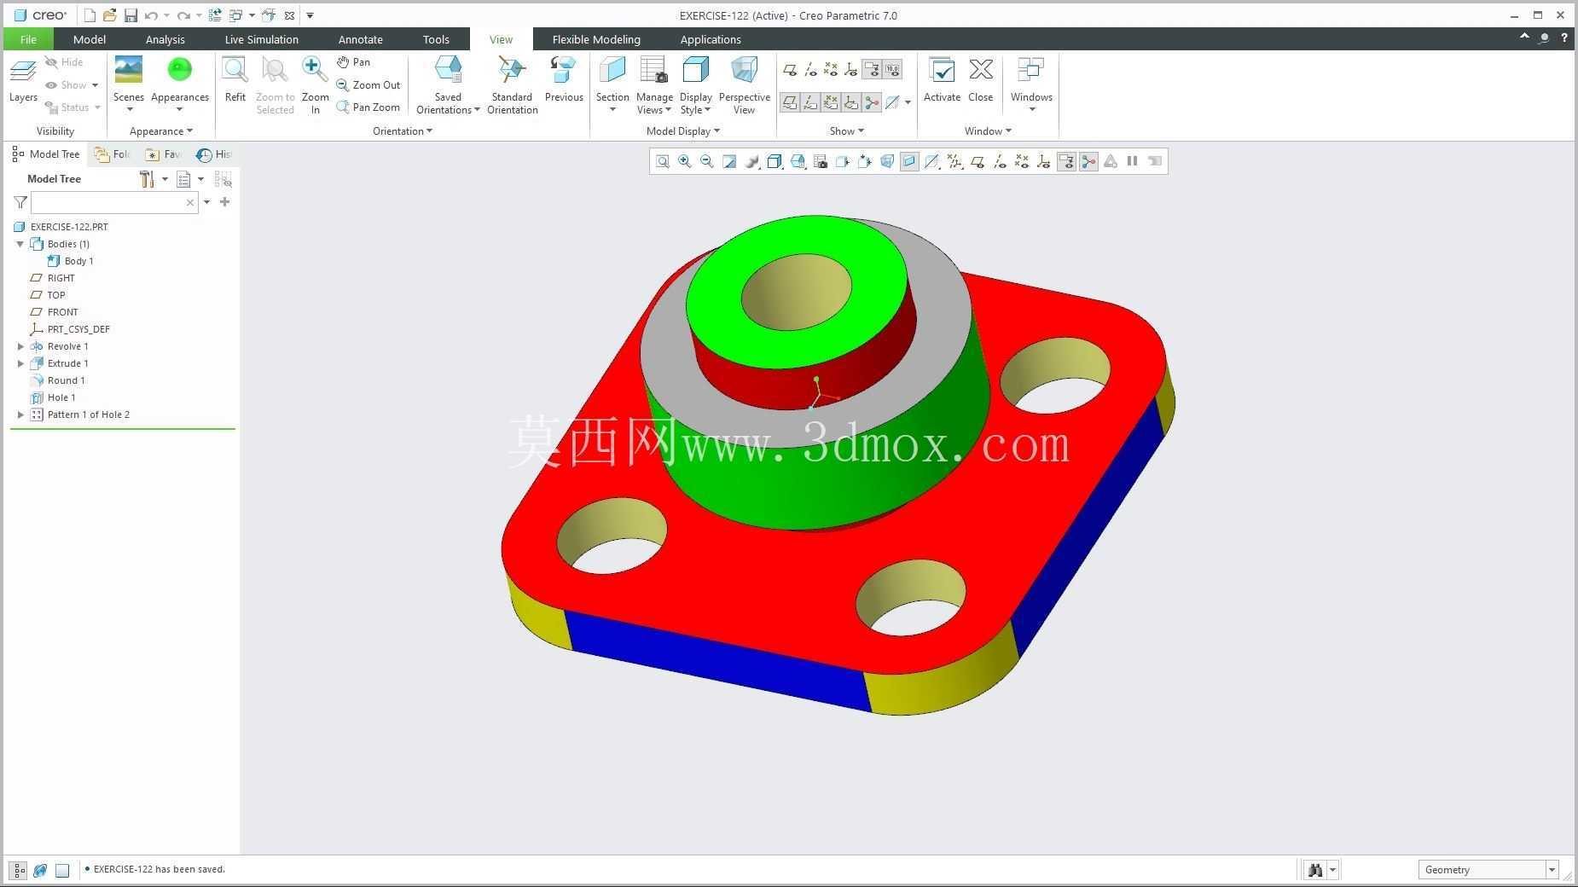Open the Geometry selection filter dropdown
The width and height of the screenshot is (1578, 887).
click(x=1552, y=870)
